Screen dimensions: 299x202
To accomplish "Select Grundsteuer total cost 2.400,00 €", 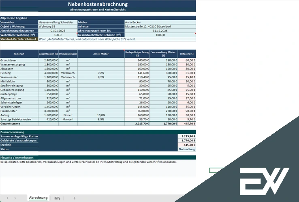I will pos(48,60).
